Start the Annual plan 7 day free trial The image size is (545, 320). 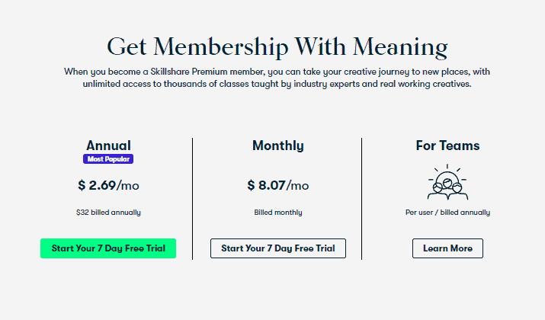pos(108,248)
